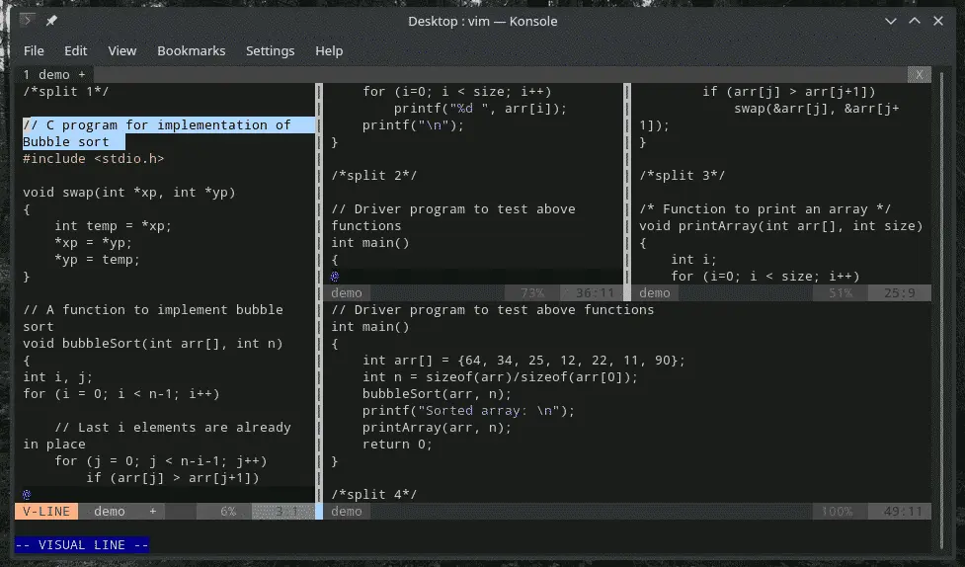Click the 'for (i = 0; i < n-1; i++)' line
Screen dimensions: 965x567
coord(121,393)
